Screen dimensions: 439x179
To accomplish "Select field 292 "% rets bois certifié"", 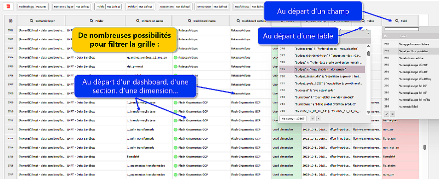I will [x=411, y=58].
